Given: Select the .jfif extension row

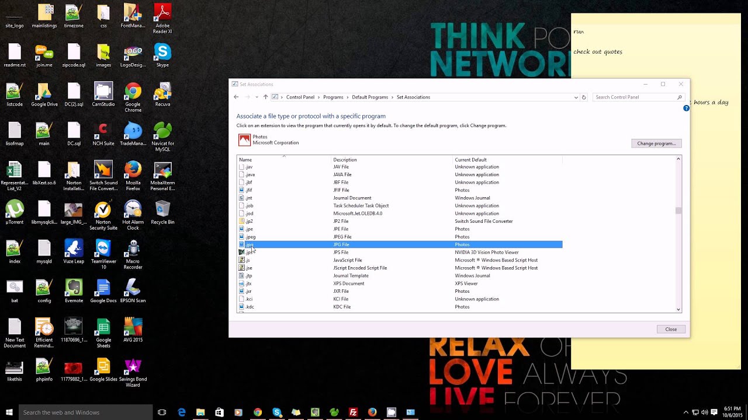Looking at the screenshot, I should 400,190.
